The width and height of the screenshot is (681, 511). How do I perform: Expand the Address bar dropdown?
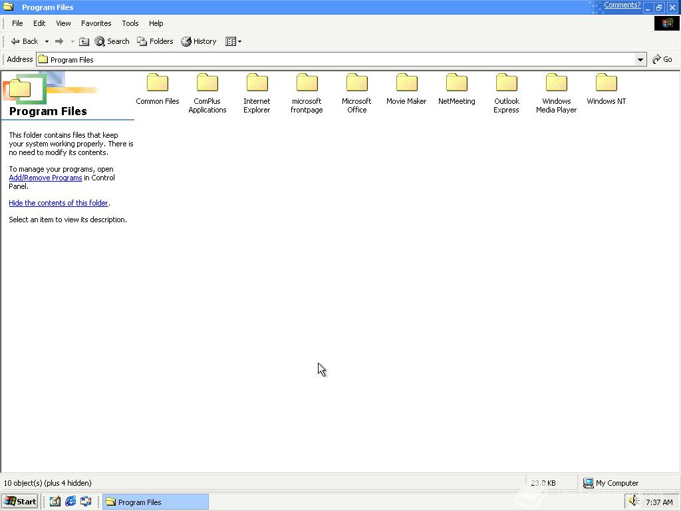click(x=640, y=59)
